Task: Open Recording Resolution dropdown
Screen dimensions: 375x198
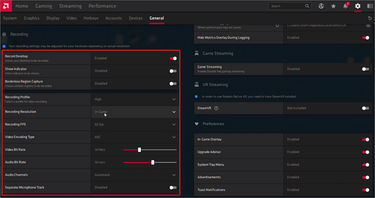Action: (135, 112)
